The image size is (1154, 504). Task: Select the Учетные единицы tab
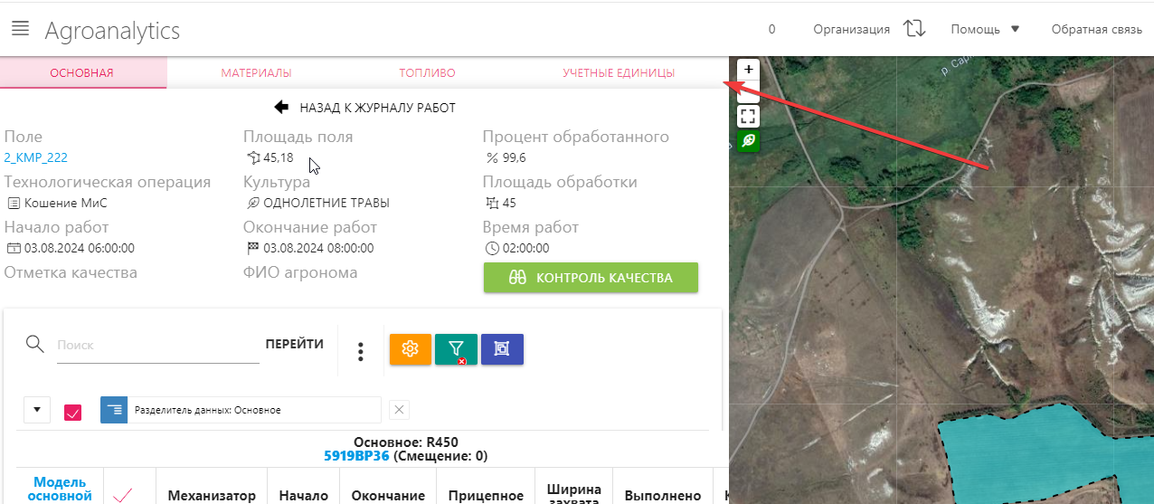point(618,73)
